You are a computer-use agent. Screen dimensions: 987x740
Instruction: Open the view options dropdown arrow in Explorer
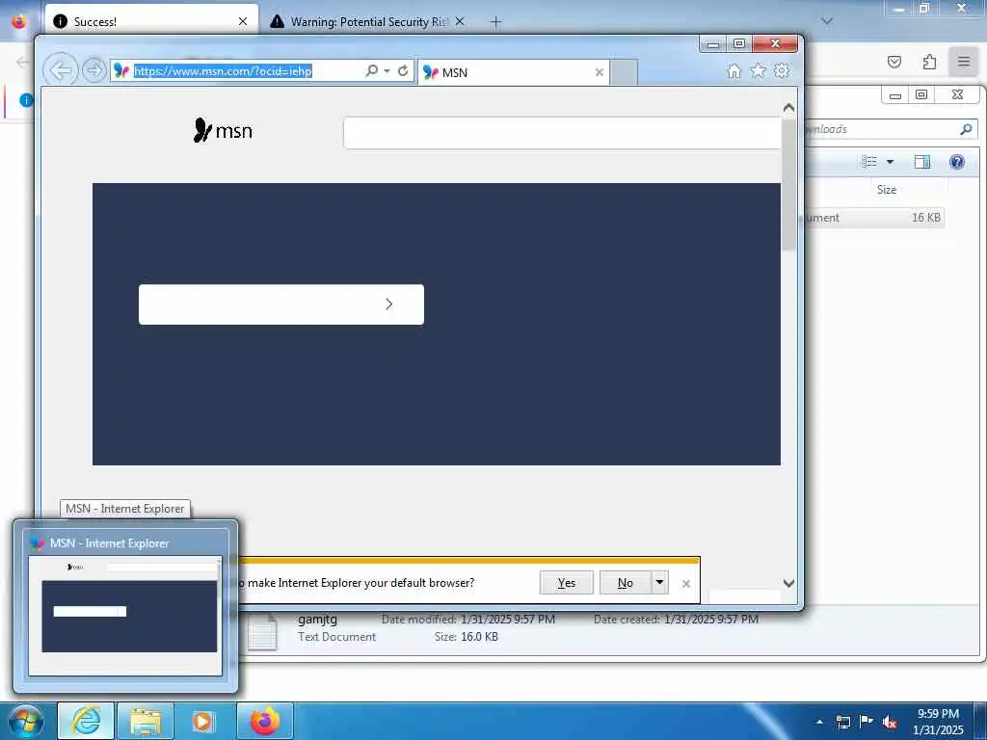coord(890,162)
